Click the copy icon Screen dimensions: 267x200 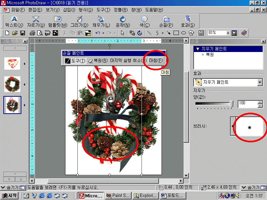tap(72, 33)
